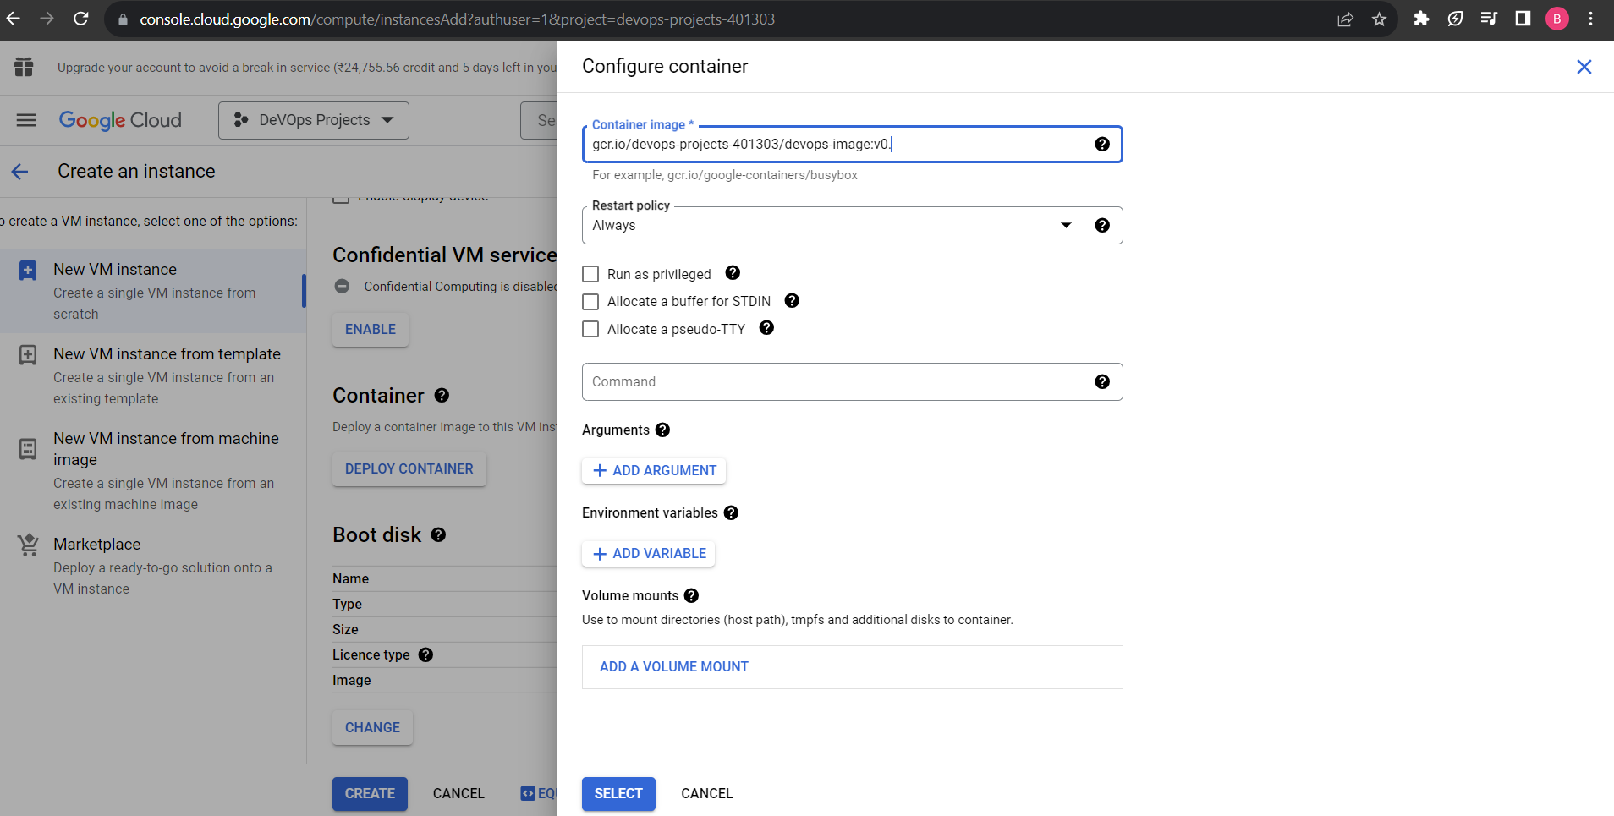Click the CREATE instance button

(370, 793)
